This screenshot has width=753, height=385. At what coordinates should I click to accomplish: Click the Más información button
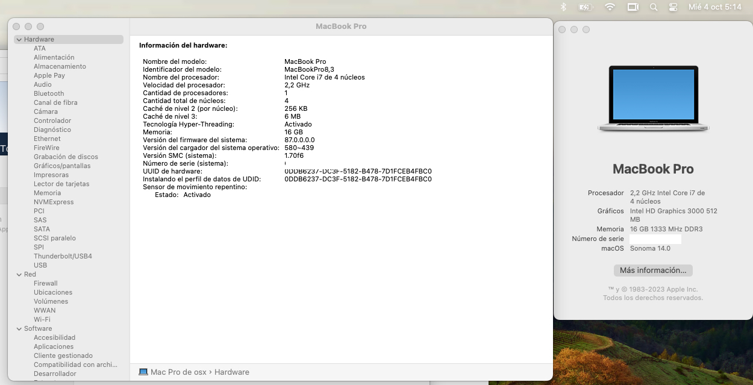653,270
